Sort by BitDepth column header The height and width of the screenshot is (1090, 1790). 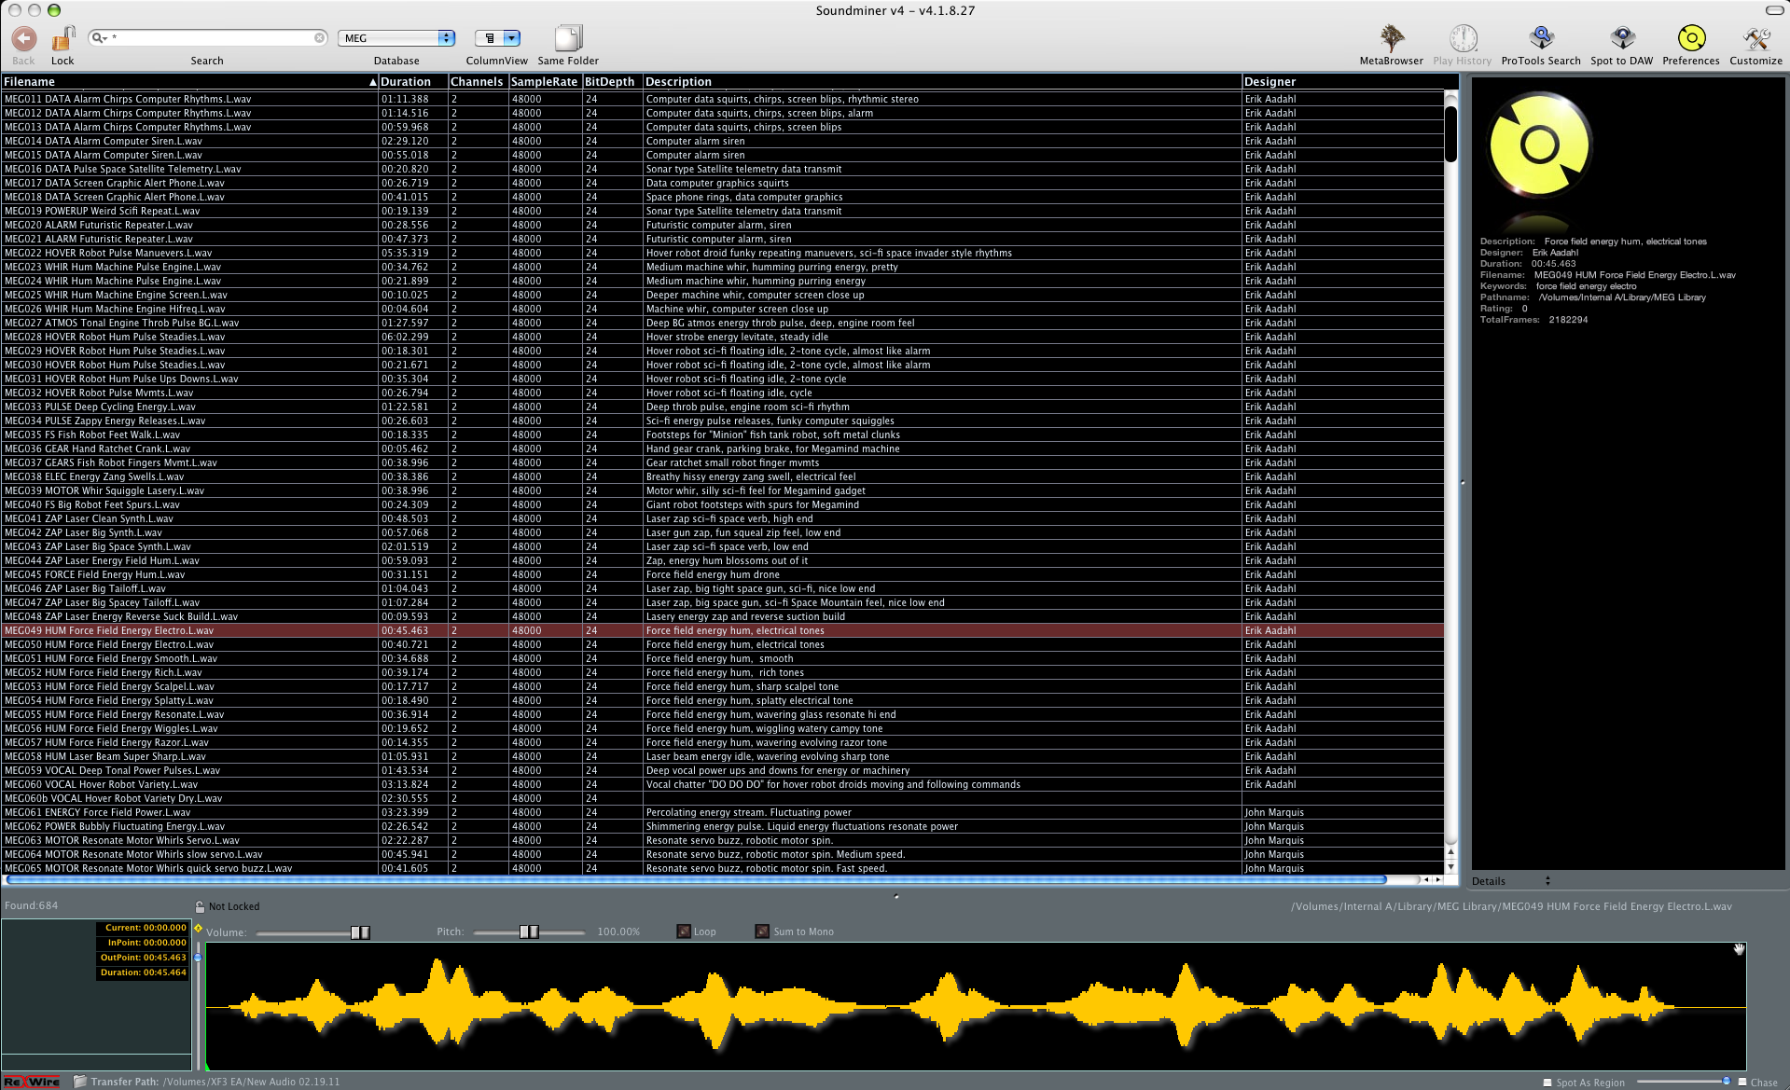[612, 82]
